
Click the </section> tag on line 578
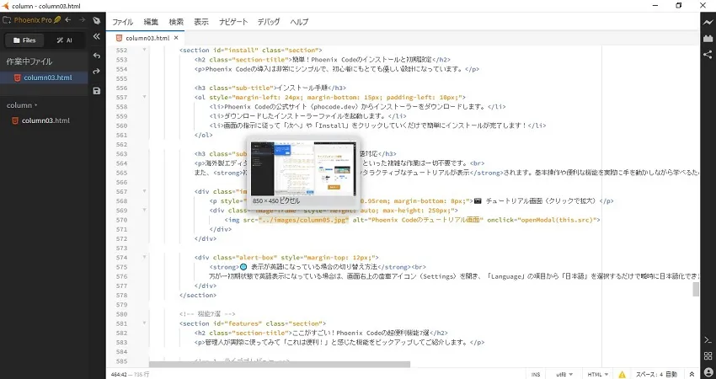click(x=198, y=295)
